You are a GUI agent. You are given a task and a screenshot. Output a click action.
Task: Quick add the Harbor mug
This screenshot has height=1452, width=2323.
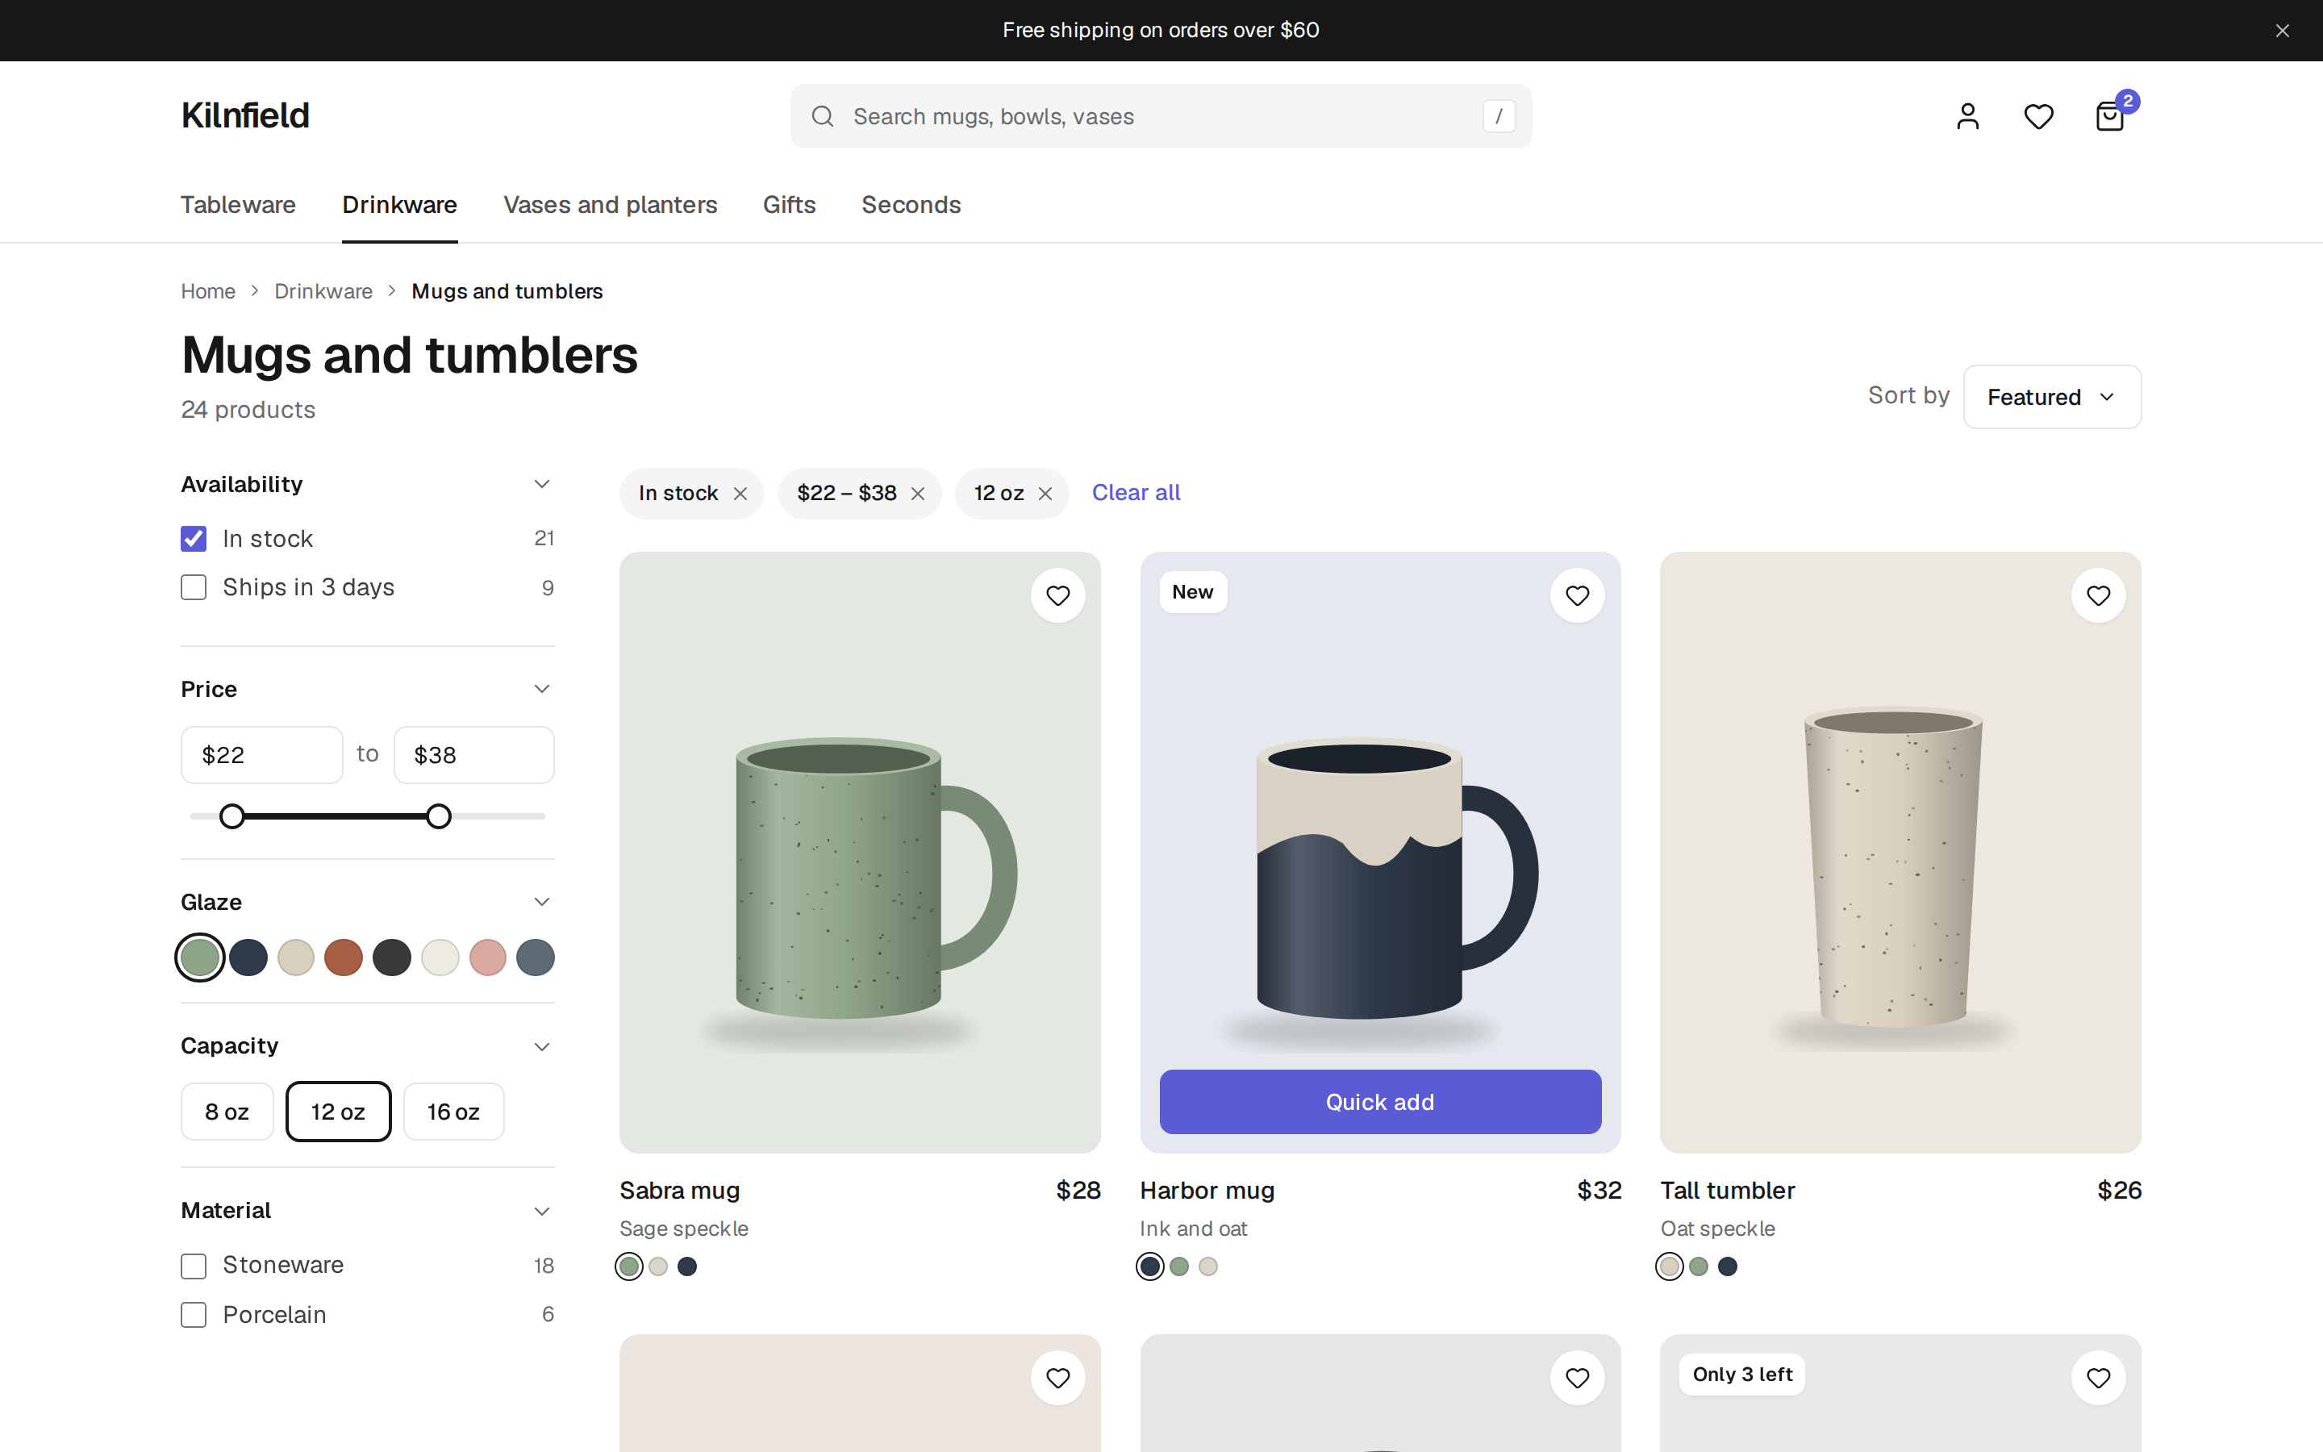[x=1379, y=1101]
